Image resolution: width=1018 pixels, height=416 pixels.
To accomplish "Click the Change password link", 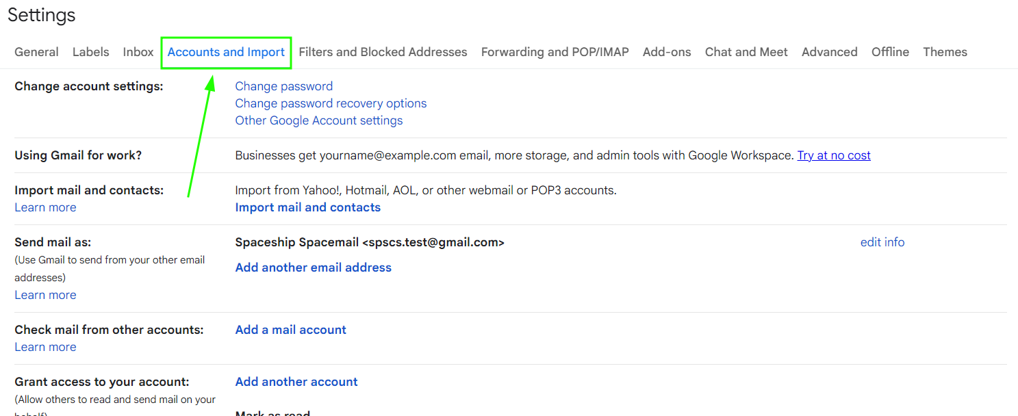I will [x=283, y=86].
